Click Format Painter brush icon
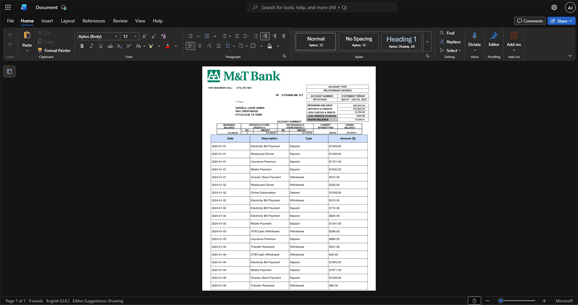This screenshot has width=578, height=305. pos(40,50)
